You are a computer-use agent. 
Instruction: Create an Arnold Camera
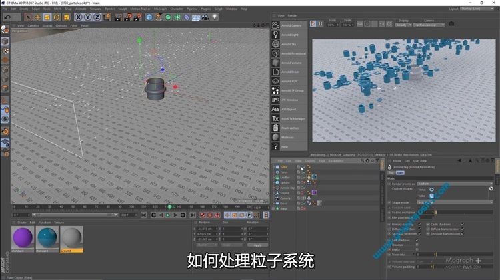click(x=289, y=25)
